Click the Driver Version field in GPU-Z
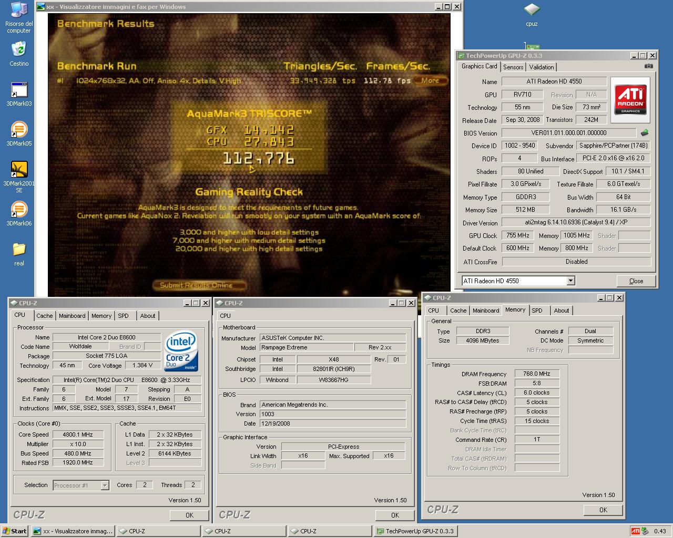Image resolution: width=673 pixels, height=538 pixels. [x=576, y=223]
